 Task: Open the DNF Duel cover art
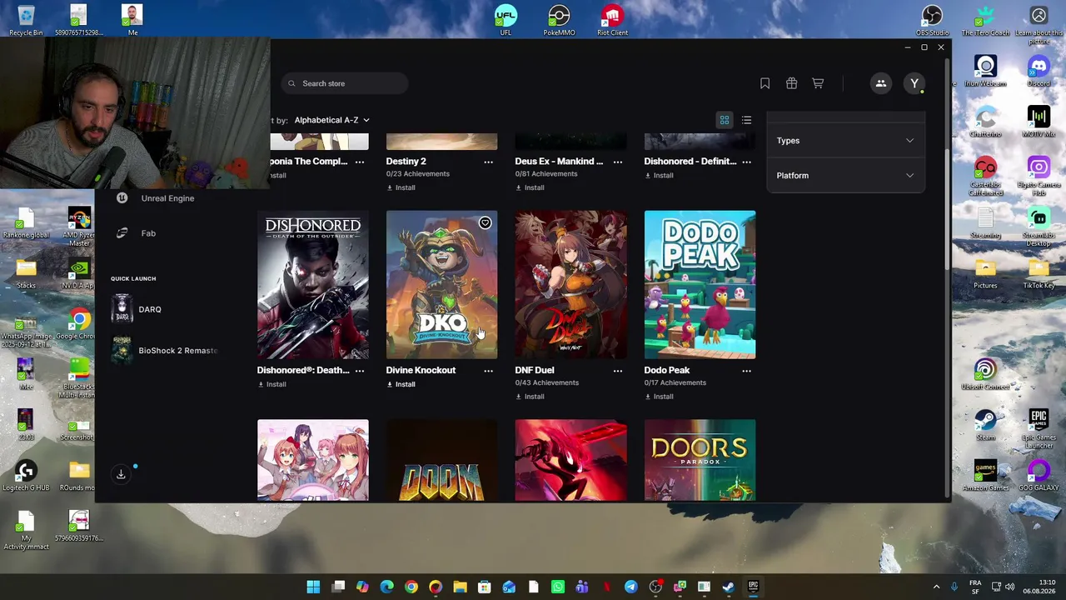(x=570, y=284)
